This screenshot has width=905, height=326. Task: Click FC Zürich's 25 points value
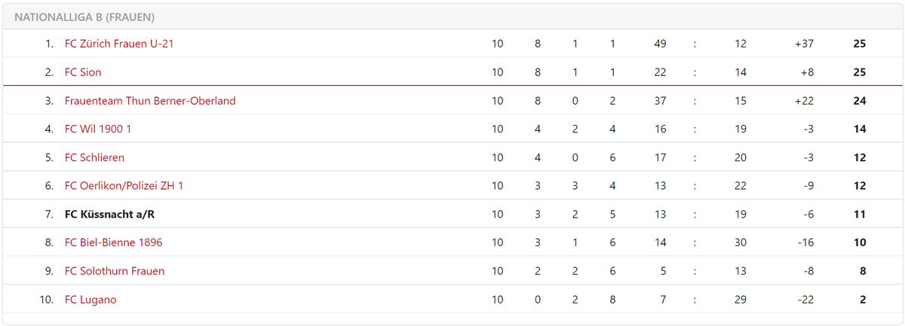pyautogui.click(x=859, y=44)
